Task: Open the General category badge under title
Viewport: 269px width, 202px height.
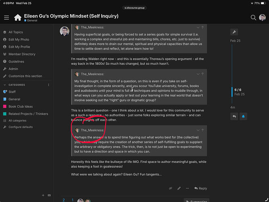Action: coord(31,21)
